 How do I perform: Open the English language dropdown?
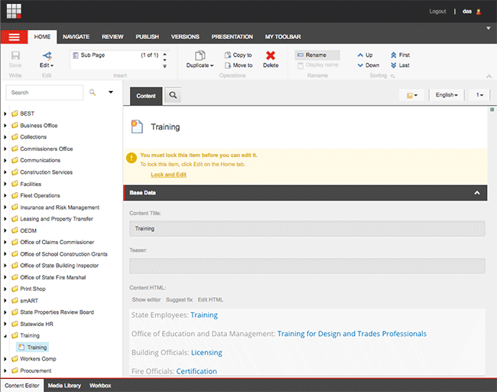(446, 95)
